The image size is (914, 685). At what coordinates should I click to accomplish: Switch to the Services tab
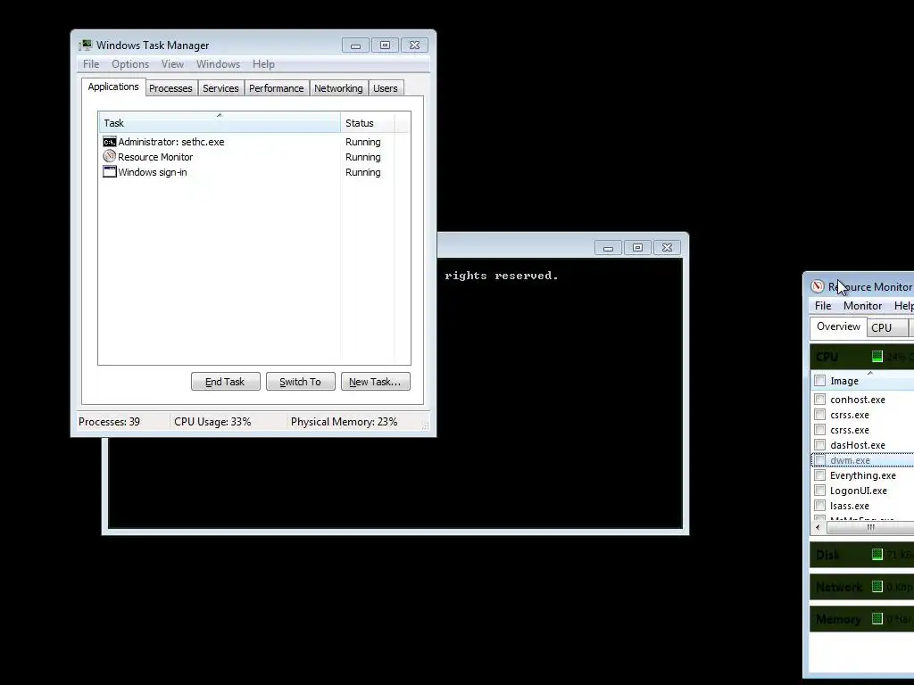tap(220, 88)
